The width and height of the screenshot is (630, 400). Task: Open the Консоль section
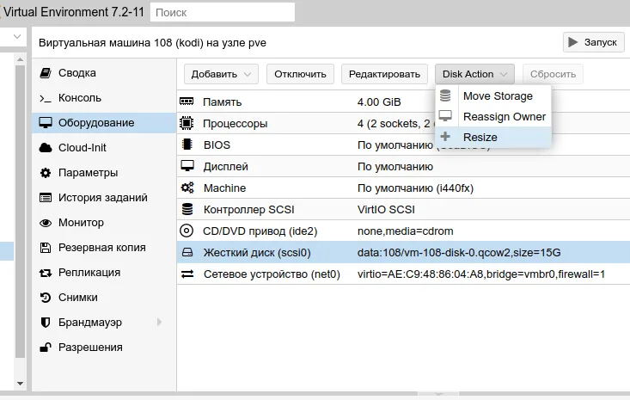tap(104, 98)
